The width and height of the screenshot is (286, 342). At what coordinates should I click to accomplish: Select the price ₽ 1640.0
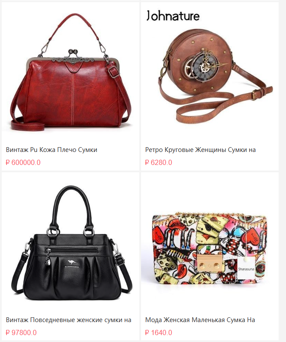158,332
